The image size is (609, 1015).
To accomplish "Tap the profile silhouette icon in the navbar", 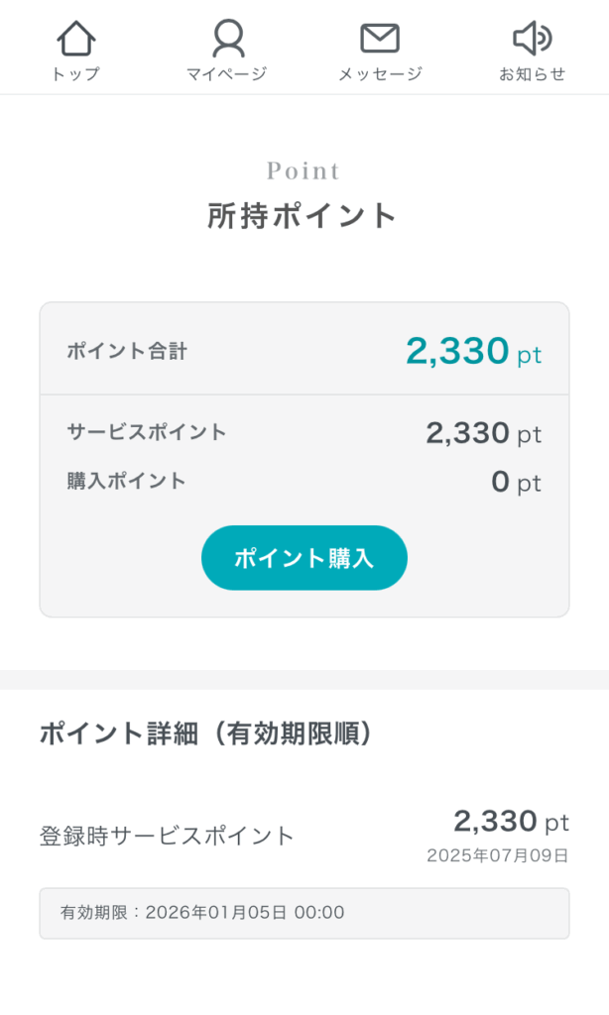I will click(229, 38).
